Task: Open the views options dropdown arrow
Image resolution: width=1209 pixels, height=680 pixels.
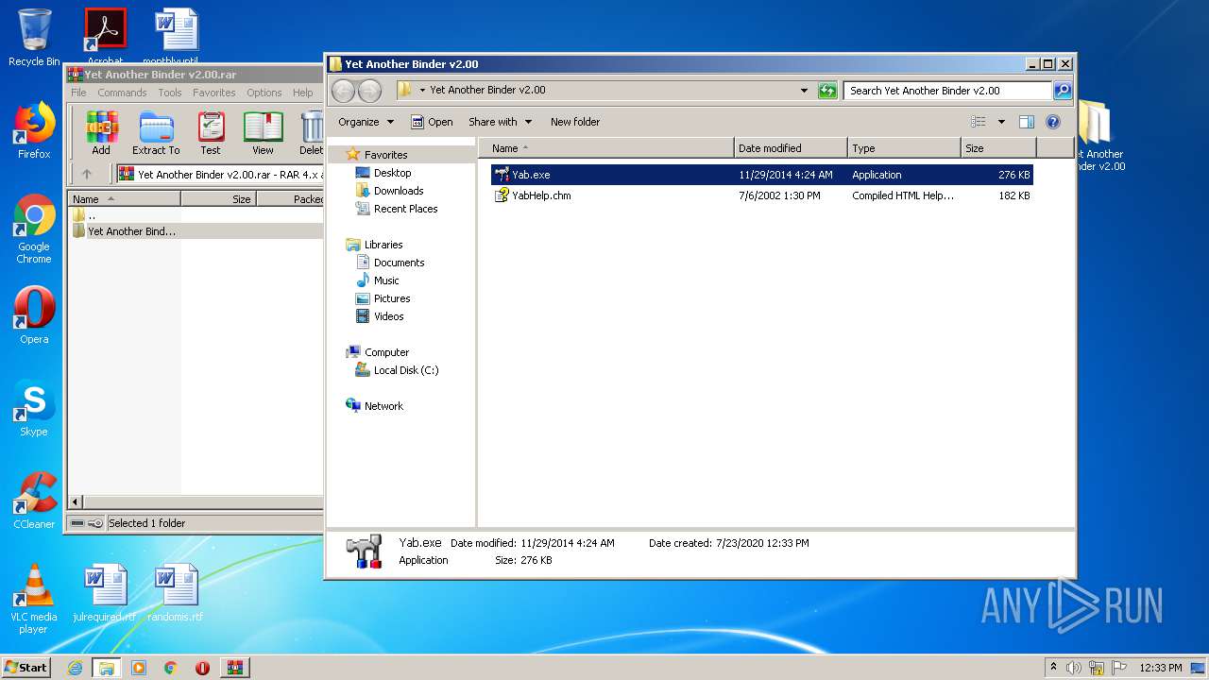Action: click(1001, 122)
